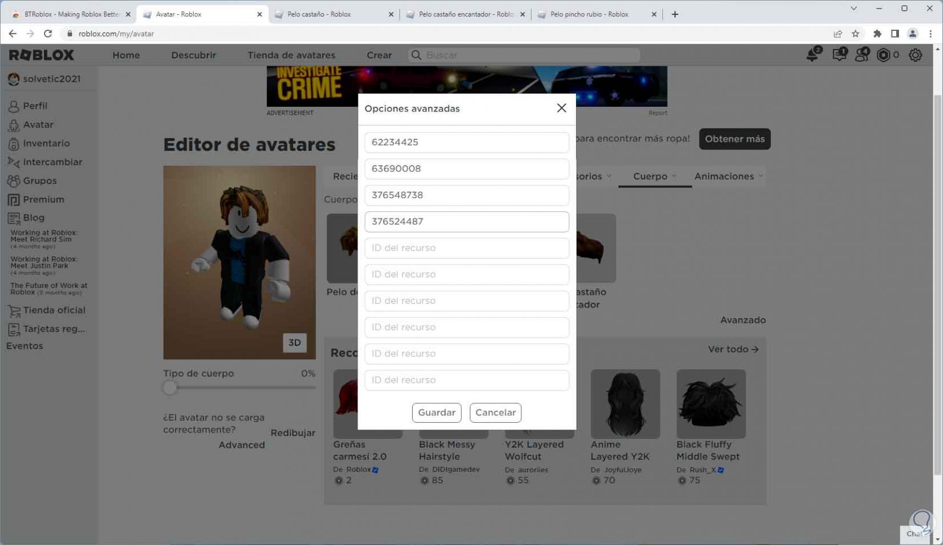Report the advertisement
The height and width of the screenshot is (545, 943).
click(x=657, y=113)
